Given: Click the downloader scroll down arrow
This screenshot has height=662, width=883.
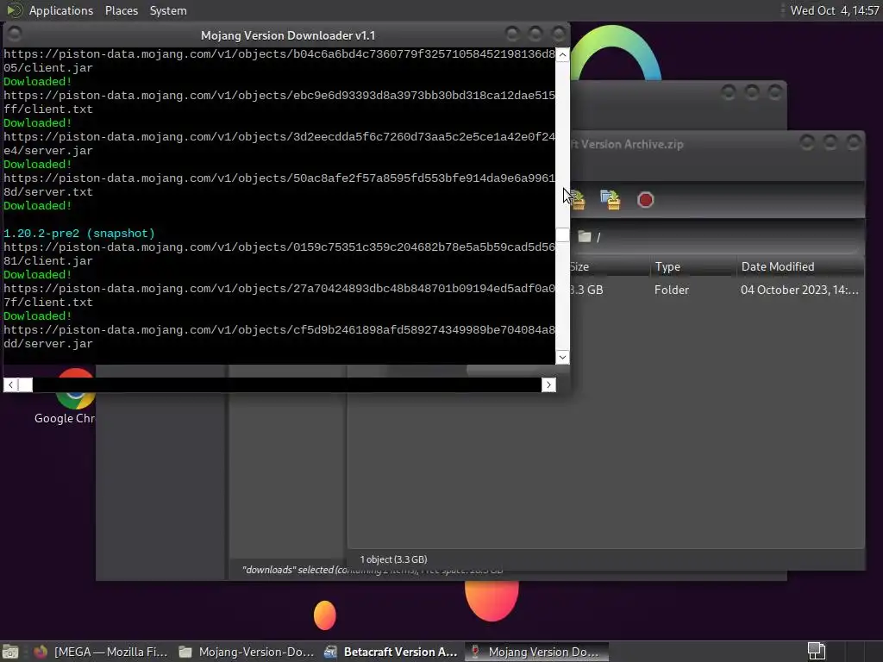Looking at the screenshot, I should coord(562,357).
